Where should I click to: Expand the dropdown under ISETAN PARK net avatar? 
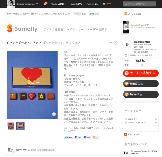[13, 153]
